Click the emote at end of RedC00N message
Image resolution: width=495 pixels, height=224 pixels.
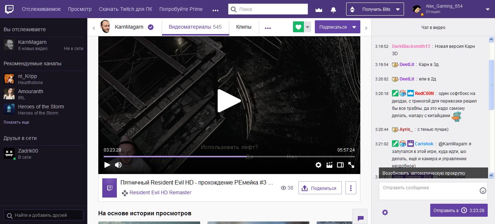(456, 116)
